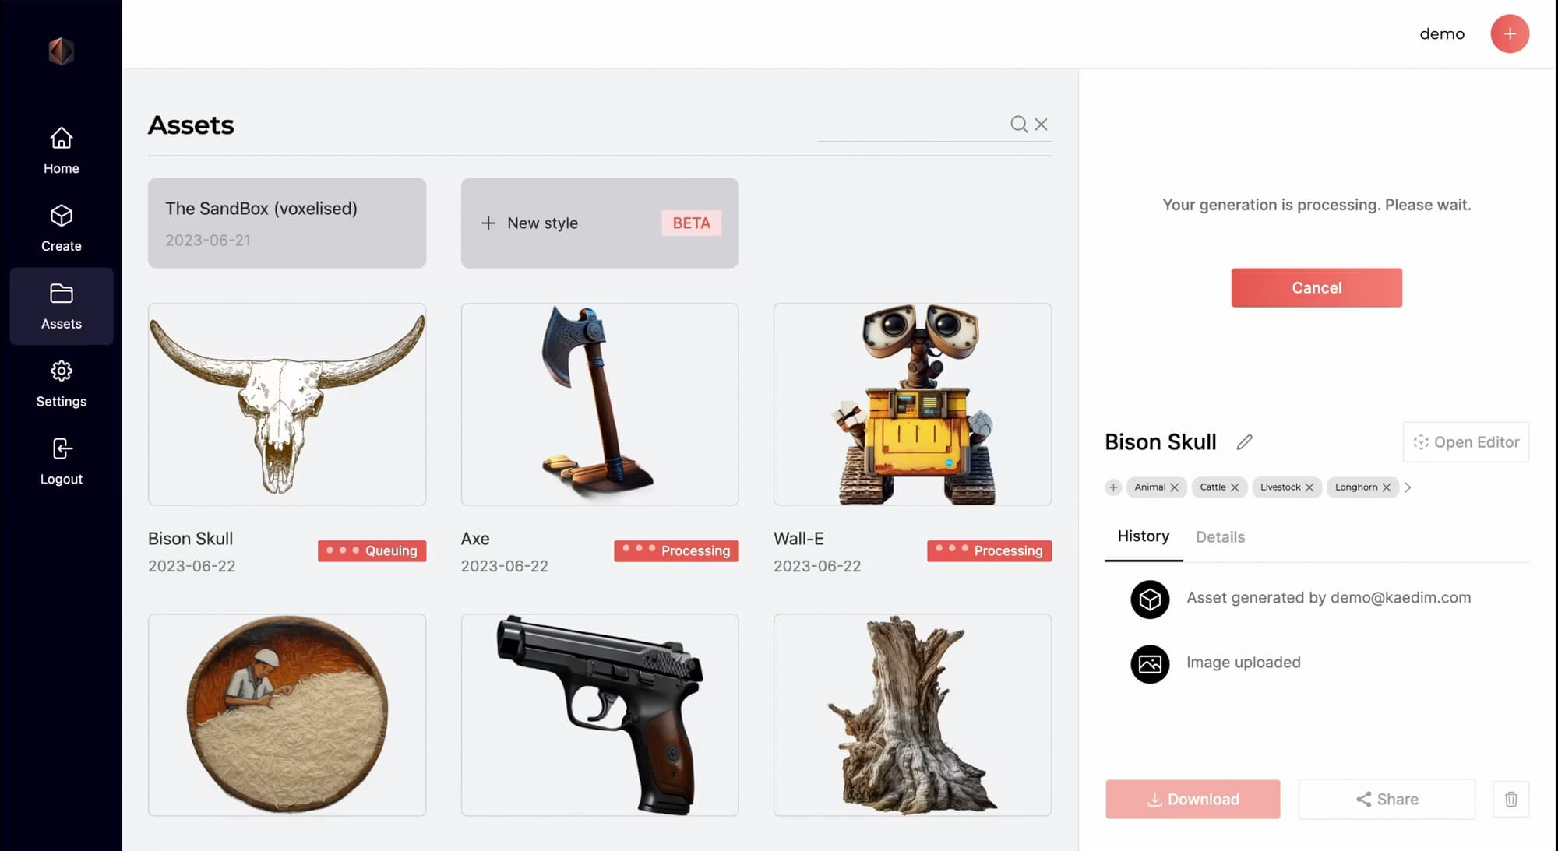Open the Home page from sidebar
Image resolution: width=1558 pixels, height=851 pixels.
(61, 151)
